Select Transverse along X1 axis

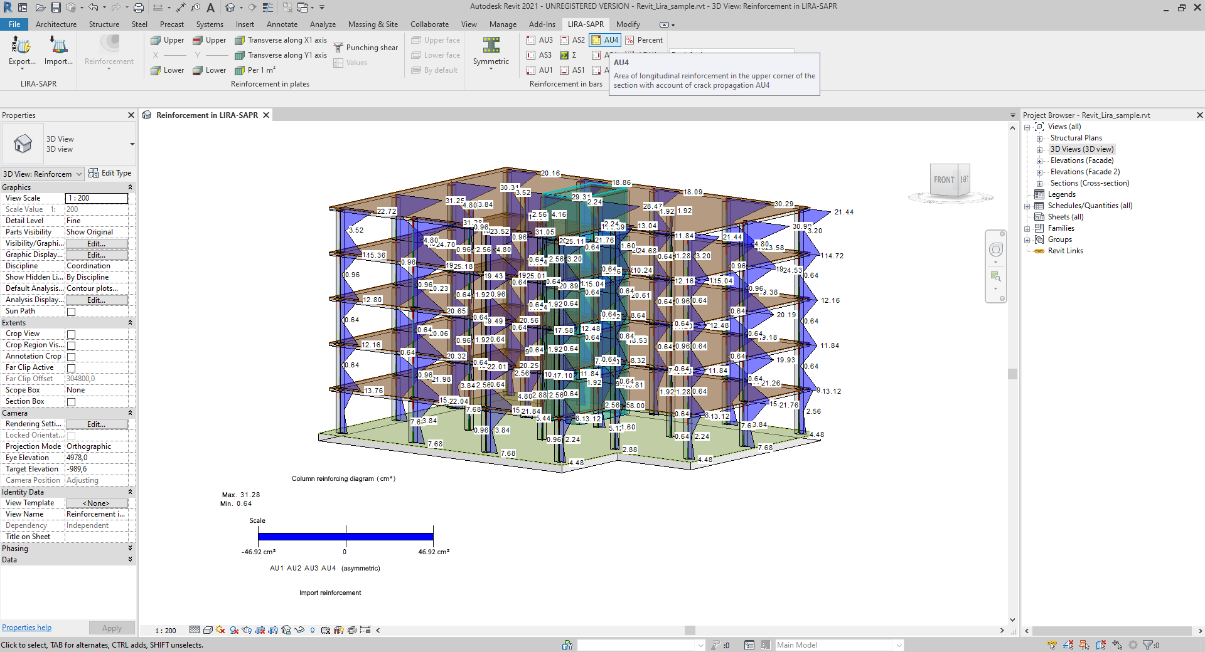281,40
